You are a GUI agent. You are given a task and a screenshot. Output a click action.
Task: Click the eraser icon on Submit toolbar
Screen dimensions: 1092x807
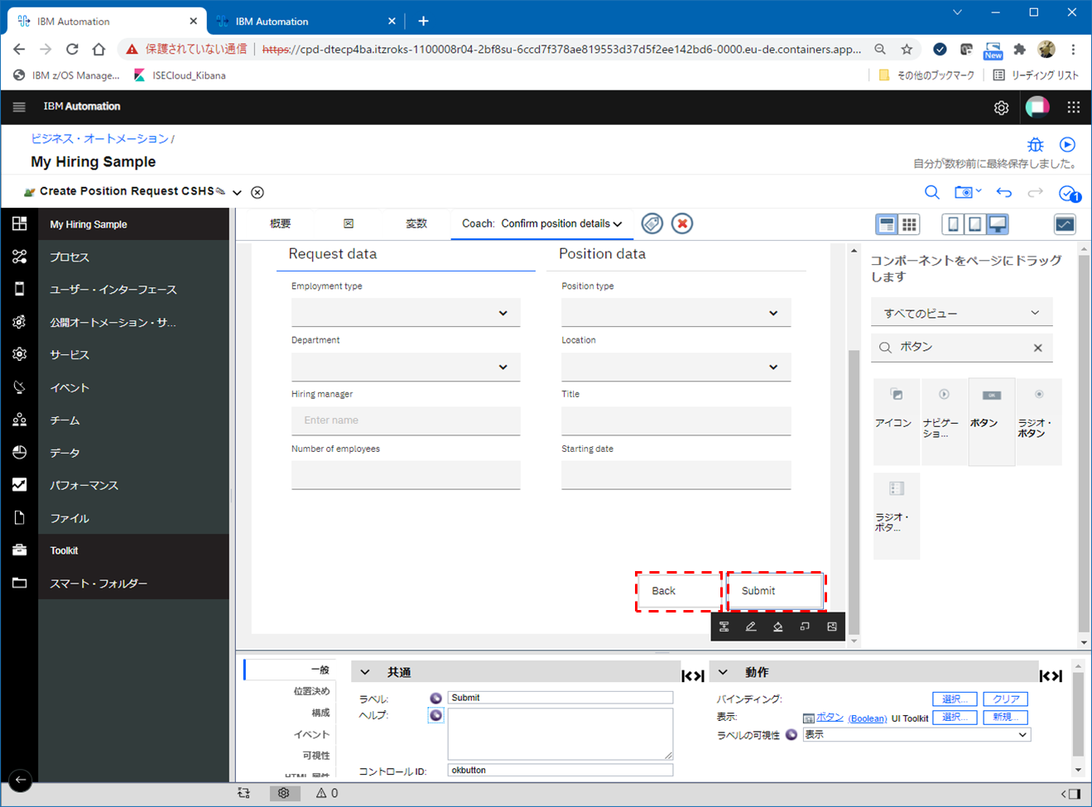(777, 627)
